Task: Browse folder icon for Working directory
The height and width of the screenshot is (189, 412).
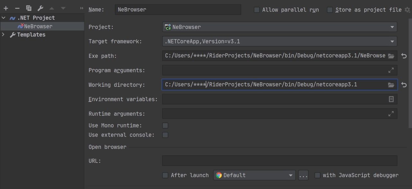Action: pos(391,85)
